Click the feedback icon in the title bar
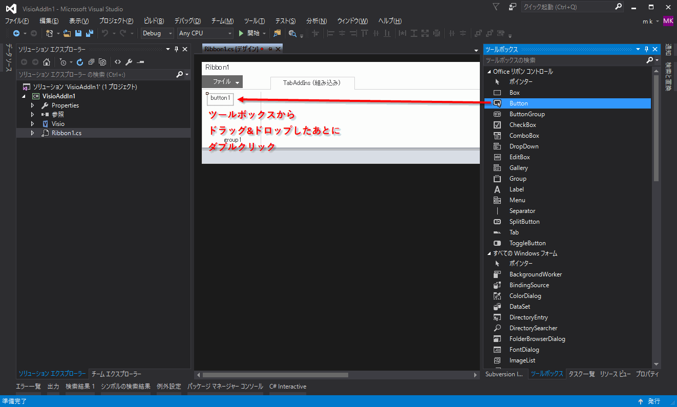 click(512, 7)
